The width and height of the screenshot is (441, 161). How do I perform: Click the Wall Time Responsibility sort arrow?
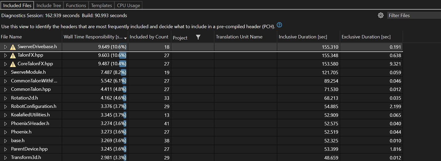[125, 38]
